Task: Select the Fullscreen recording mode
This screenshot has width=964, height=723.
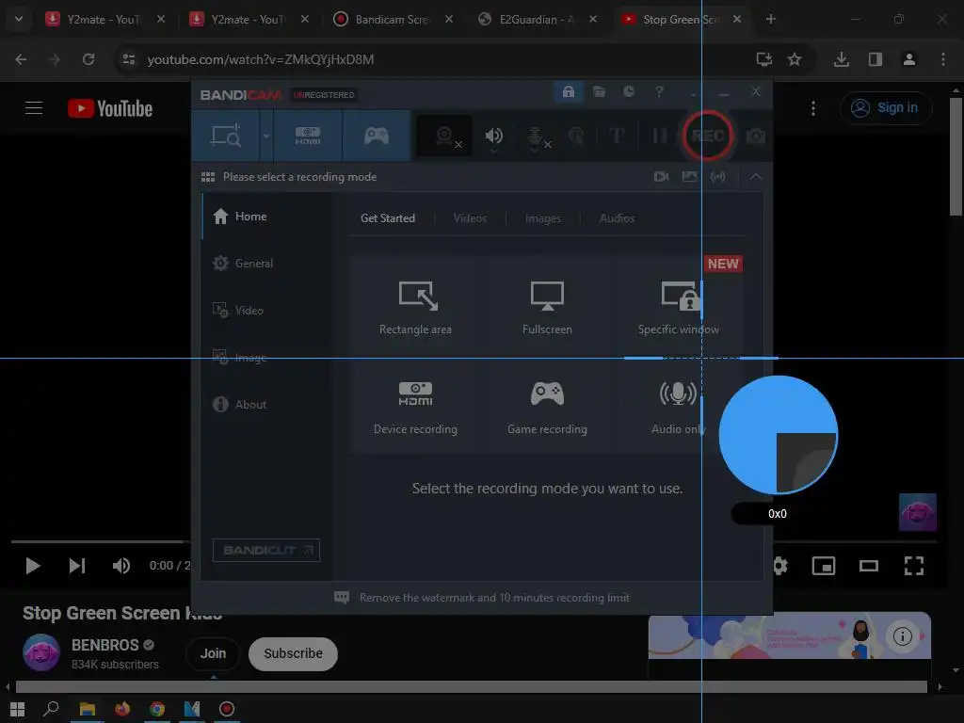Action: pos(547,308)
